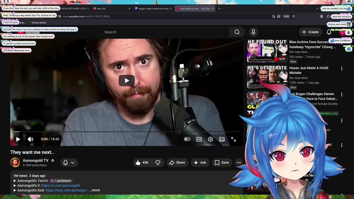Open more actions with the three dots beside Save
Viewport: 354px width, 199px height.
tap(239, 163)
